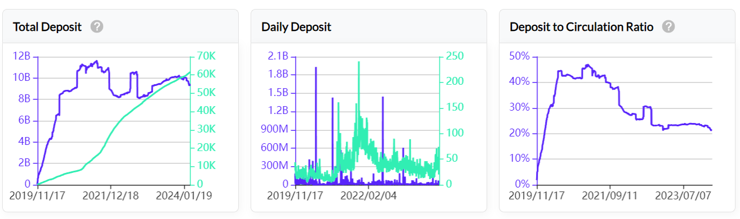Viewport: 740px width, 219px height.
Task: Open the Deposit to Circulation Ratio help tooltip icon
Action: click(668, 26)
